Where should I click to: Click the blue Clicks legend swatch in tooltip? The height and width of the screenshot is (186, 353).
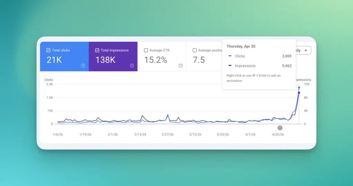tap(230, 56)
